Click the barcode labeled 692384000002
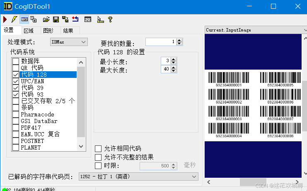 (x=229, y=96)
